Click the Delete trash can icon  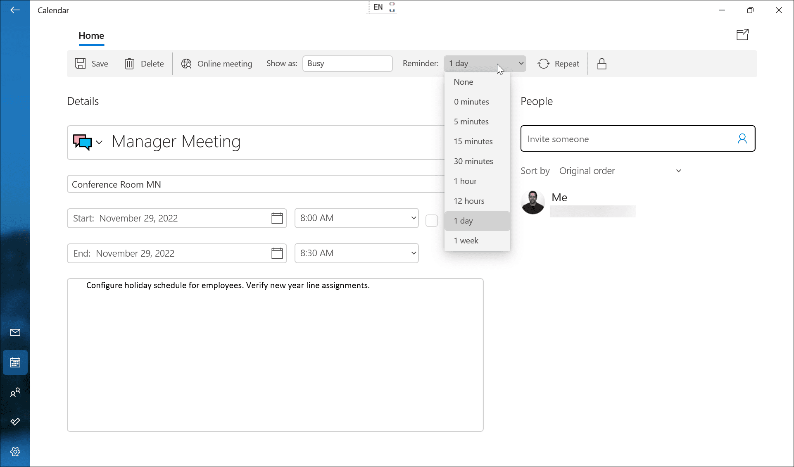tap(129, 64)
